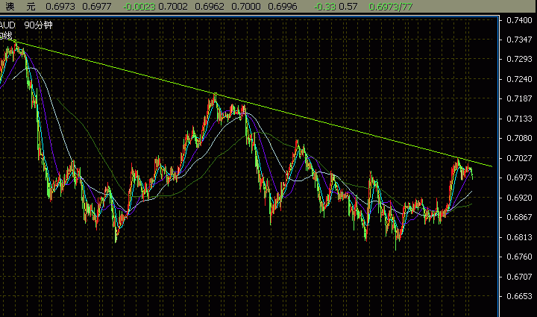Click the 0.7293 price axis label
537x317 pixels.
(519, 59)
